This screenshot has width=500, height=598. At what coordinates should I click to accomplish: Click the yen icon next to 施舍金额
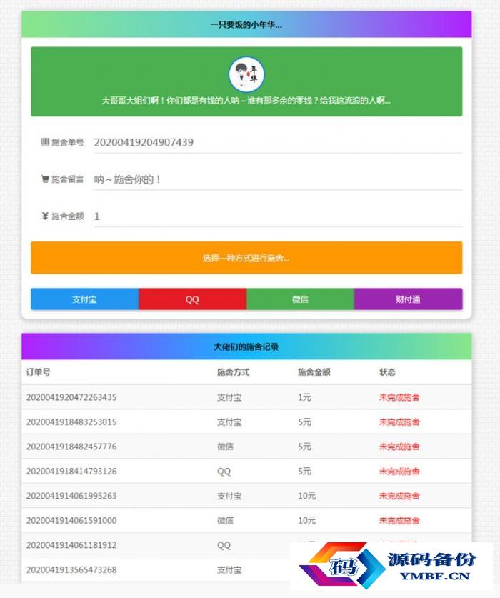click(45, 216)
